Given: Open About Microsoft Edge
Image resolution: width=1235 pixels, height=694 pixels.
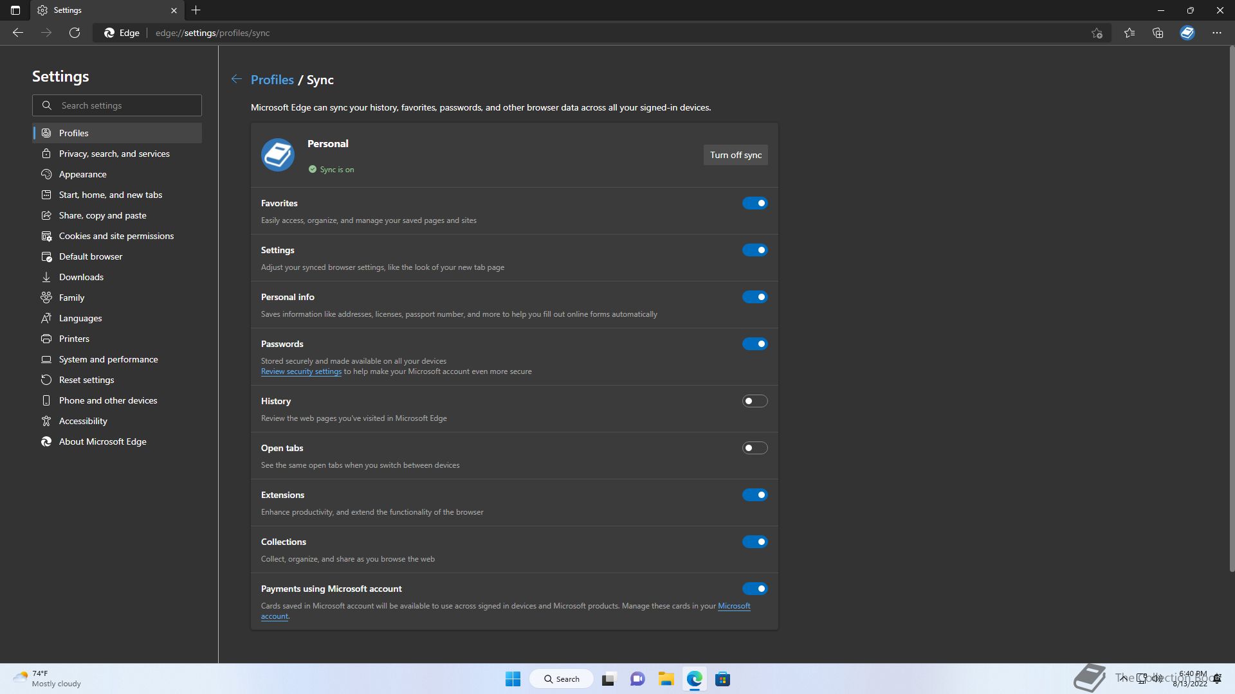Looking at the screenshot, I should 117,441.
